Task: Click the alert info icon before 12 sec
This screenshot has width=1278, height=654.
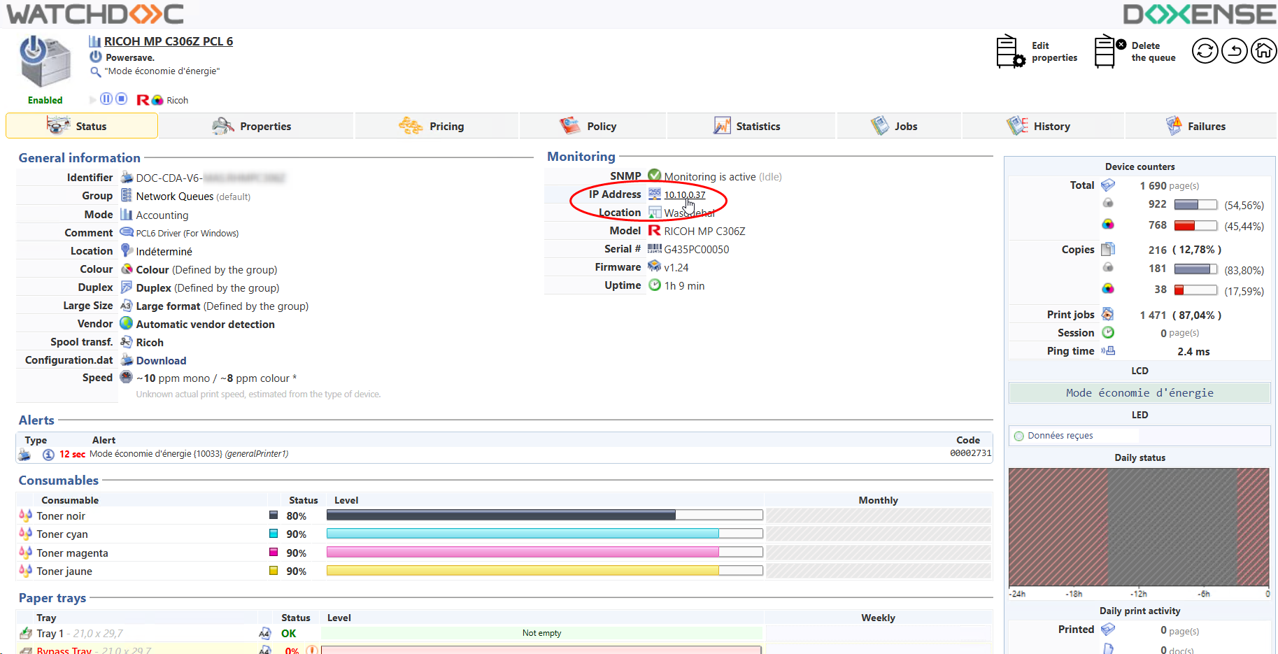Action: tap(48, 455)
